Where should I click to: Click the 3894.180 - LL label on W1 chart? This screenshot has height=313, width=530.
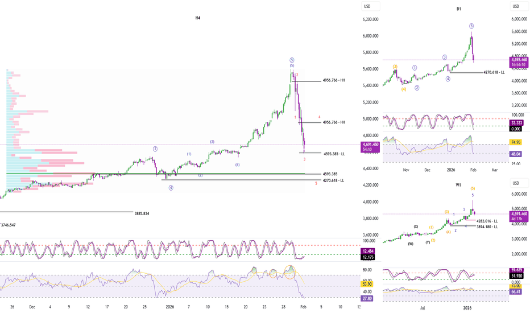(487, 226)
